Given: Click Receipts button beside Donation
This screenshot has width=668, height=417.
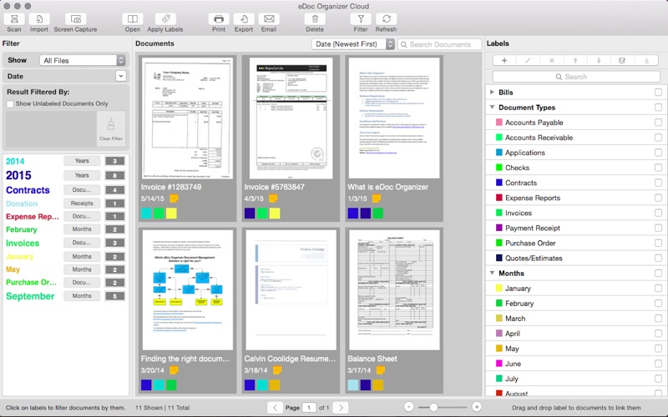Looking at the screenshot, I should pos(82,203).
